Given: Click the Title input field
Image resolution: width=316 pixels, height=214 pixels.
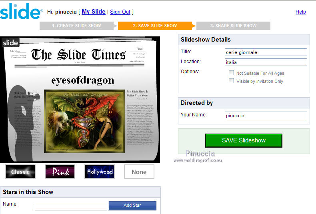Looking at the screenshot, I should [266, 52].
